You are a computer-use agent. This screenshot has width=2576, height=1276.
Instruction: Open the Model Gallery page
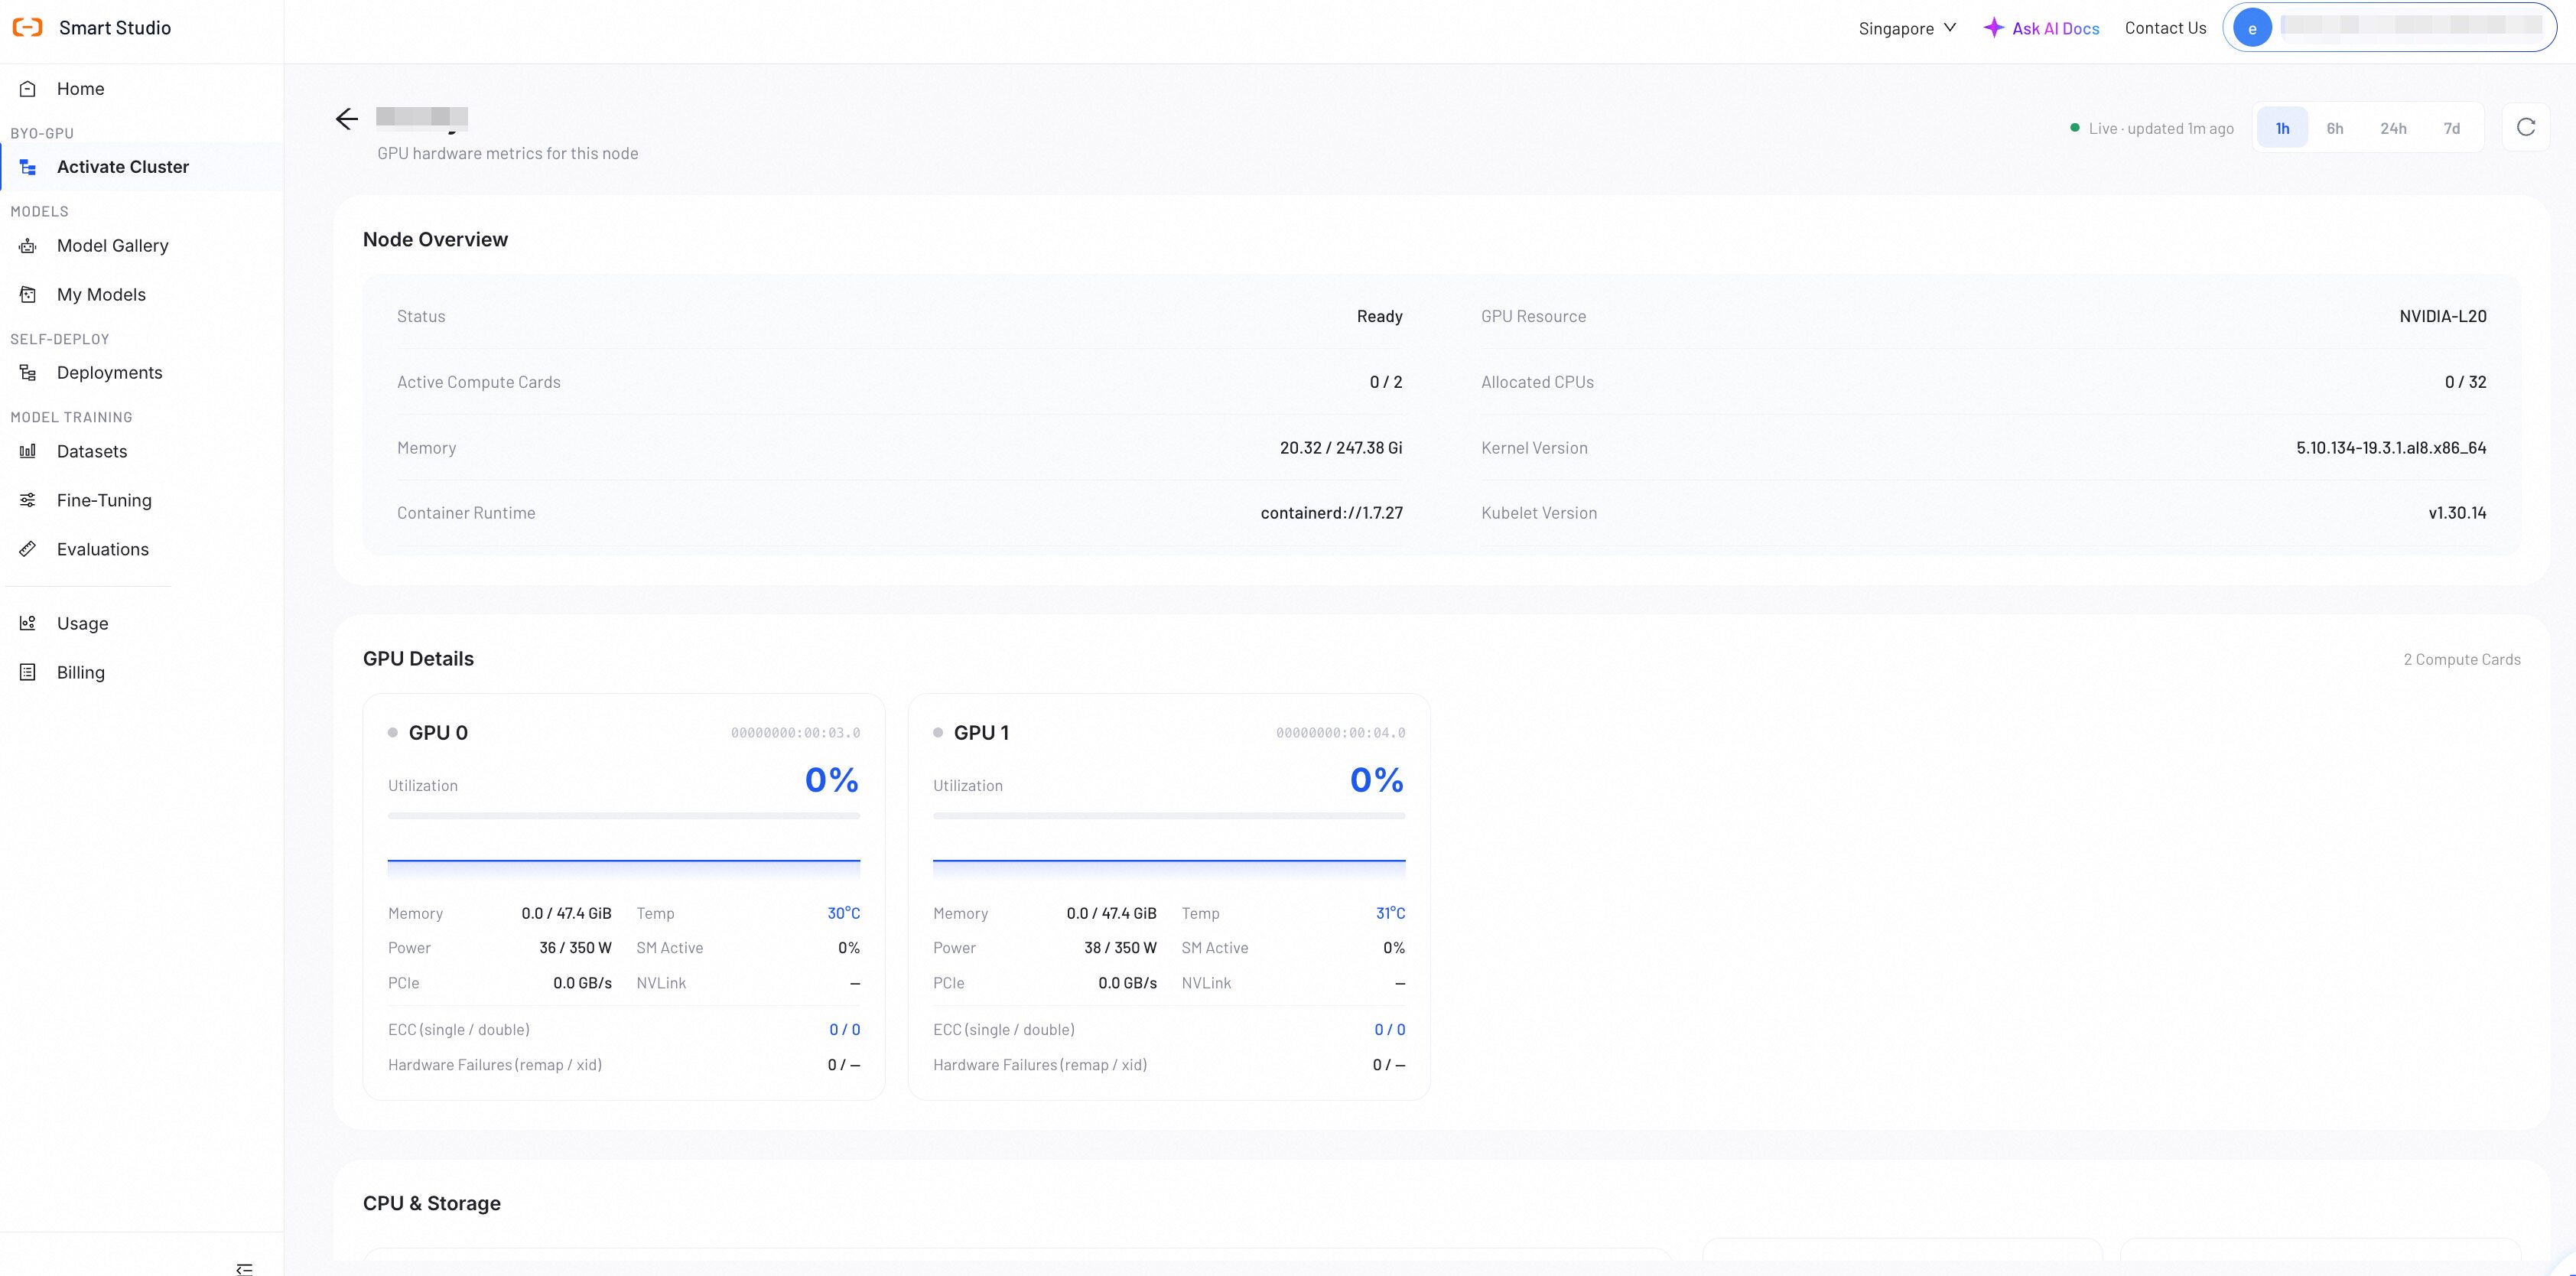(x=112, y=246)
